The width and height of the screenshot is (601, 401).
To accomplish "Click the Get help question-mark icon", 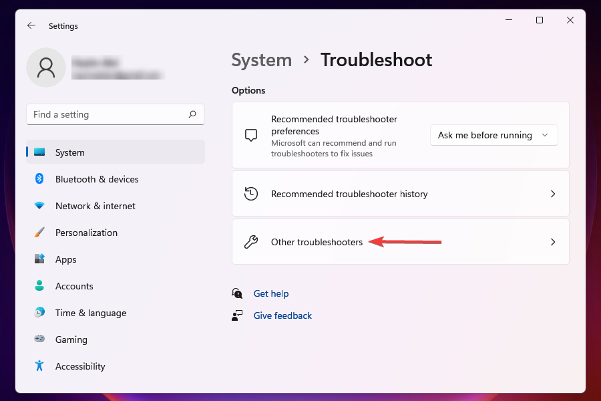I will (x=237, y=293).
